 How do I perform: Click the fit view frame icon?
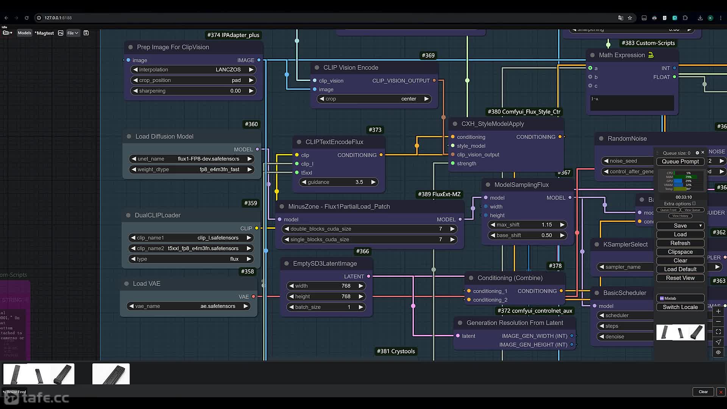(x=718, y=332)
